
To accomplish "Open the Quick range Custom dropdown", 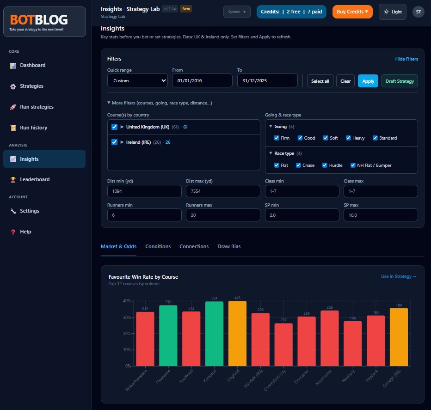I will pyautogui.click(x=137, y=80).
